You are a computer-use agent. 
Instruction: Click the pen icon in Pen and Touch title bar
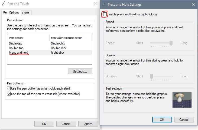[4, 4]
